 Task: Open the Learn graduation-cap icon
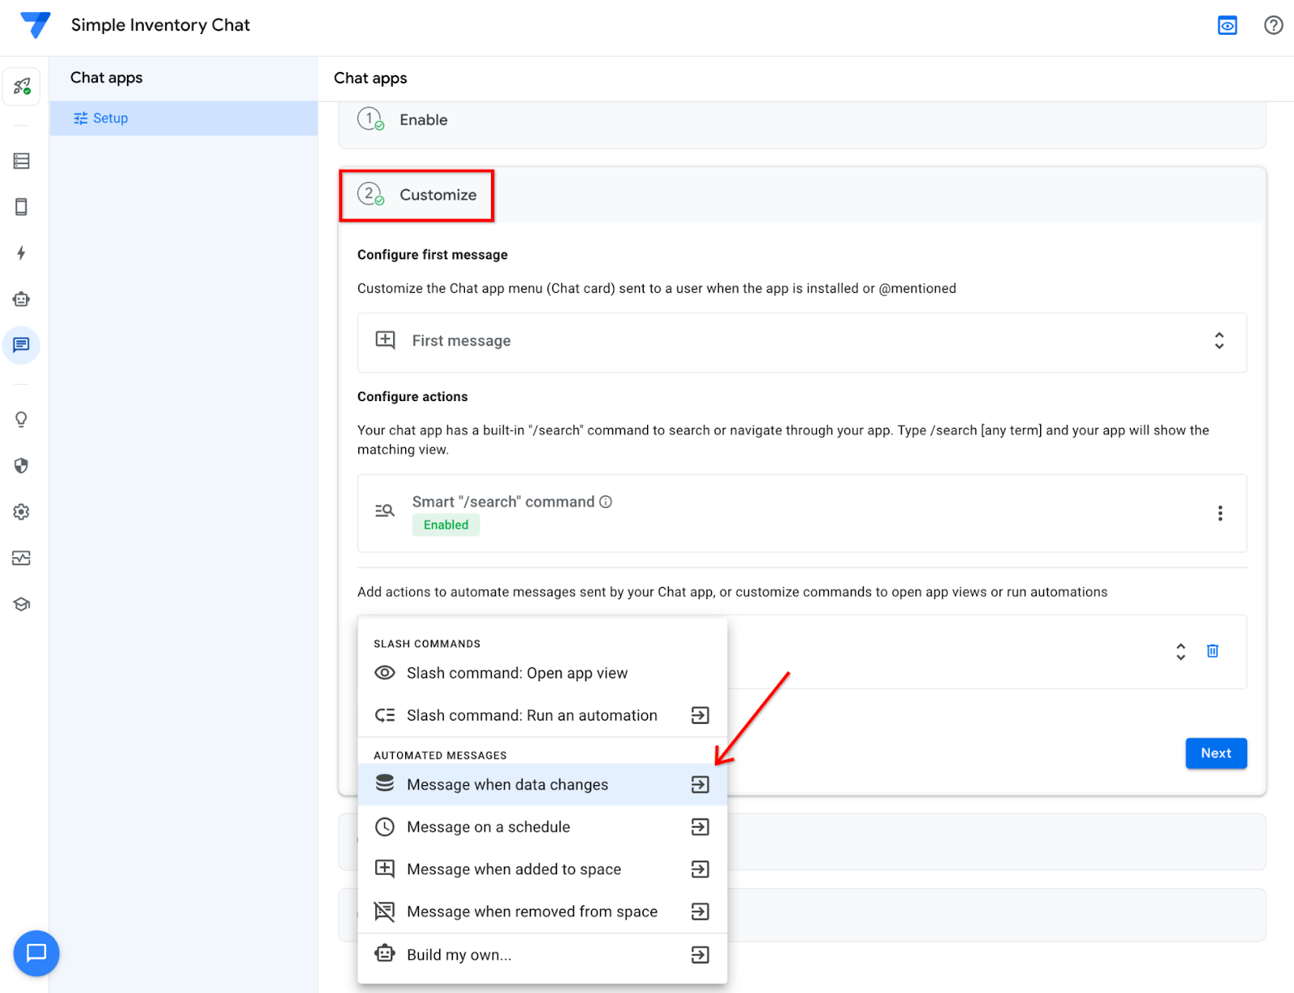pyautogui.click(x=21, y=603)
